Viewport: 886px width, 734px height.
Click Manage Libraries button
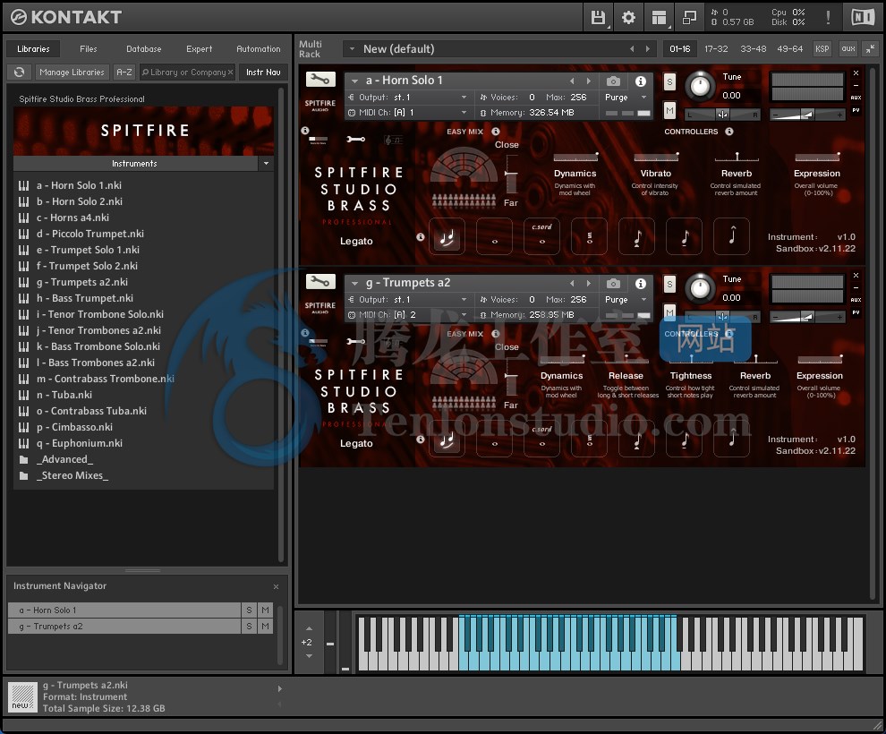point(72,73)
